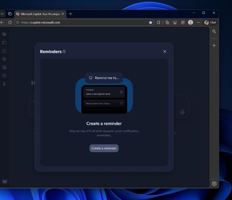Image resolution: width=232 pixels, height=200 pixels.
Task: Click the share icon in toolbar
Action: tap(183, 23)
